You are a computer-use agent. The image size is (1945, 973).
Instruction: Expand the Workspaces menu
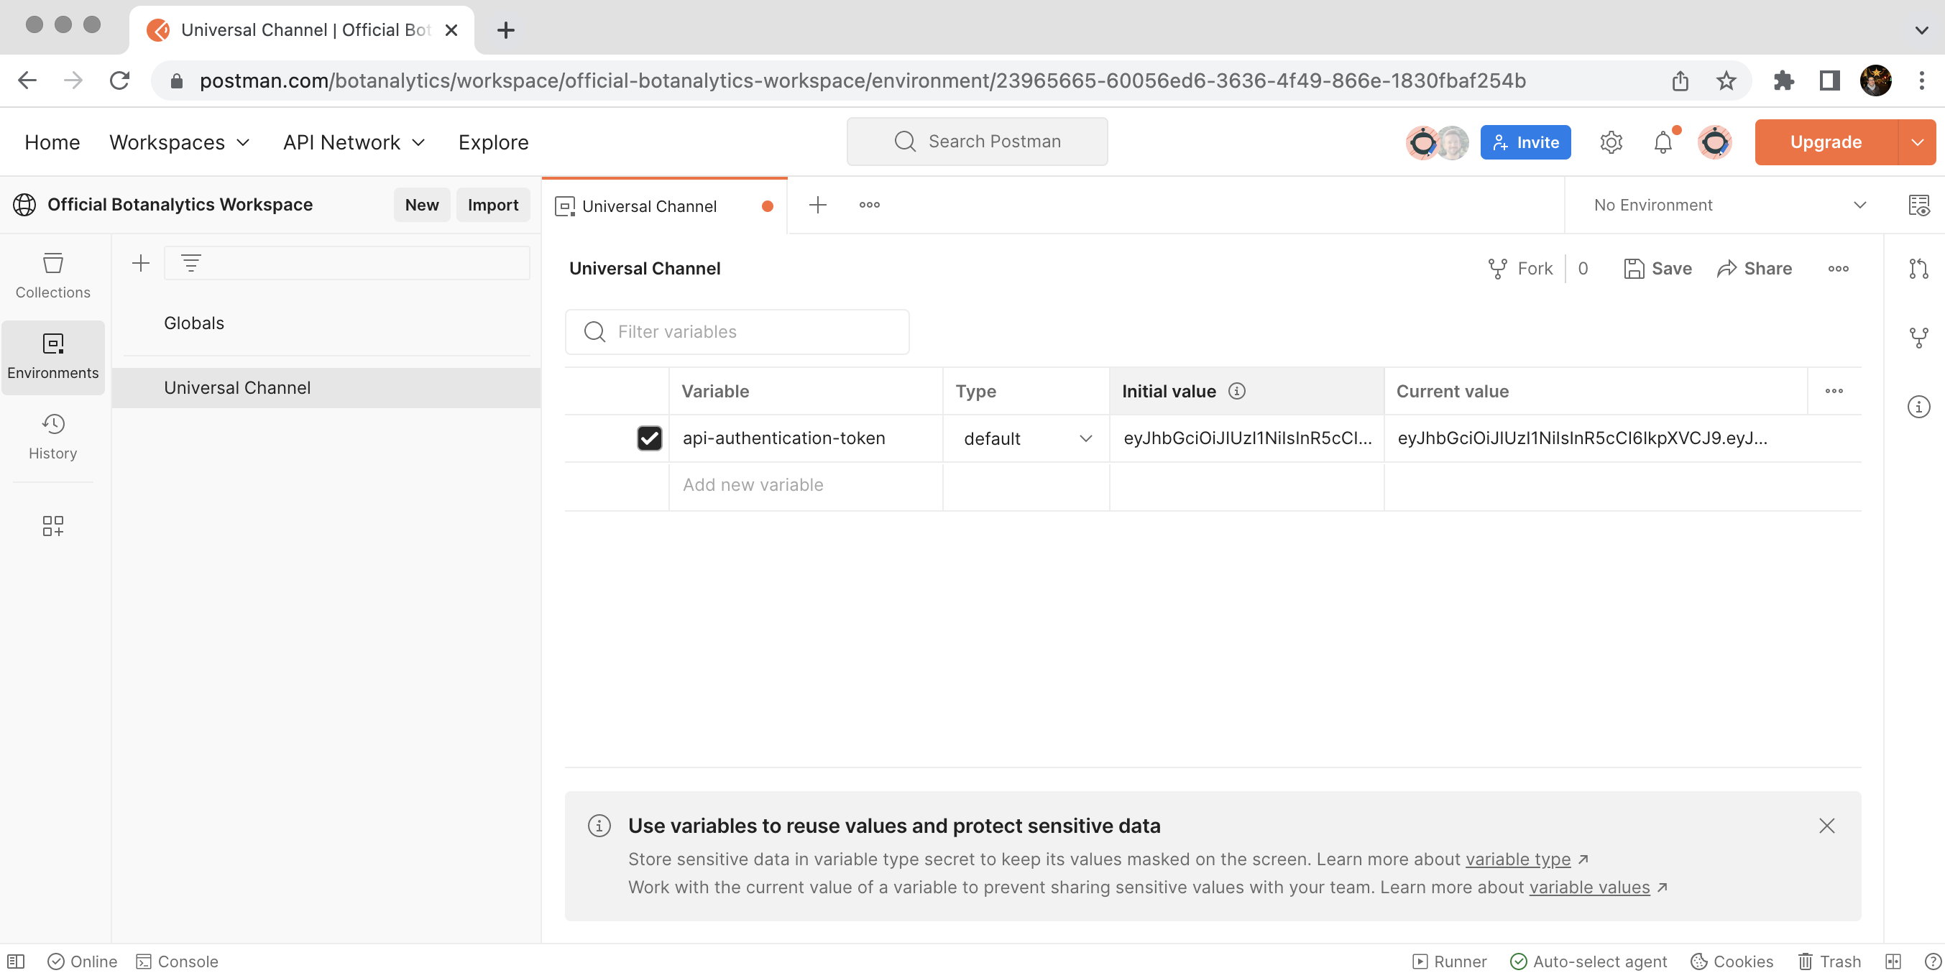[179, 142]
